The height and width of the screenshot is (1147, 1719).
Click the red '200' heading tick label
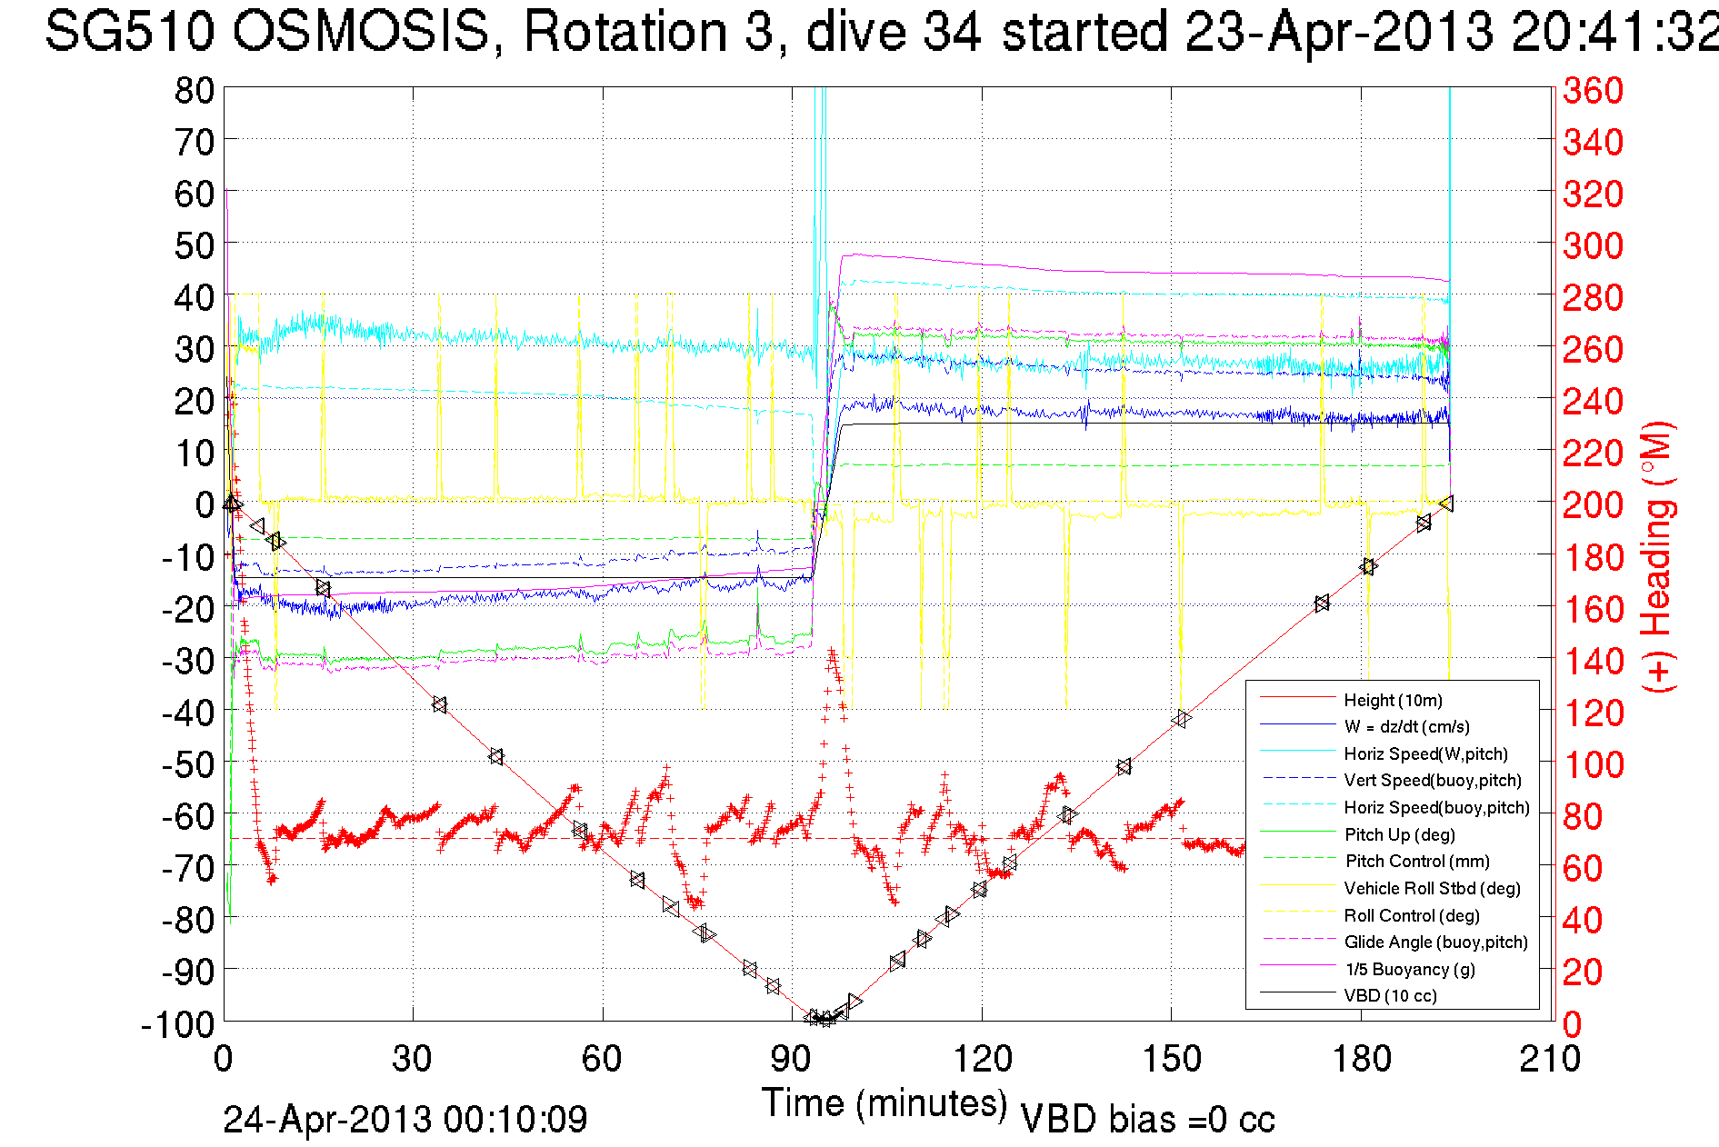1593,504
